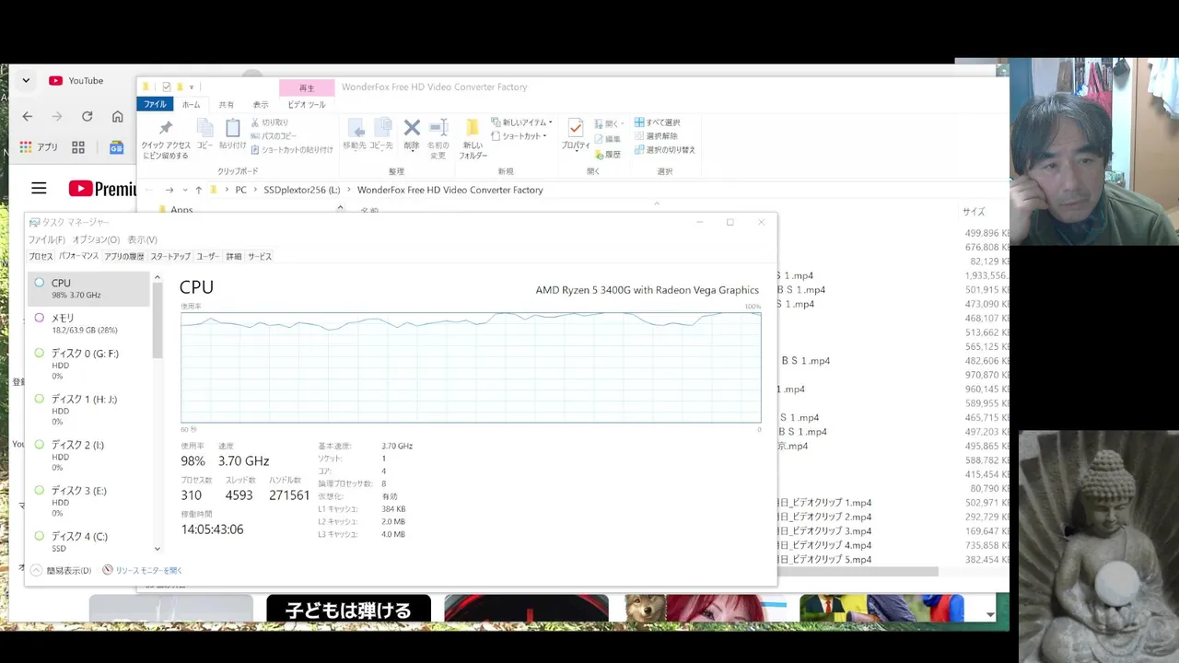Click Edit (編集) in the Explorer ribbon
The width and height of the screenshot is (1179, 663).
608,140
